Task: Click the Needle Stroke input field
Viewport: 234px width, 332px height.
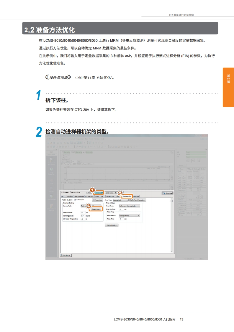Action: click(x=83, y=212)
